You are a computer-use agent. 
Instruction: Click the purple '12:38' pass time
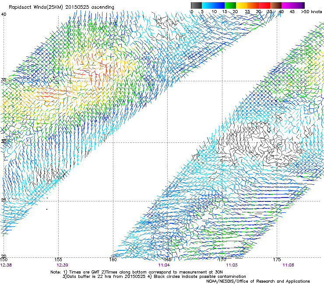(x=6, y=265)
